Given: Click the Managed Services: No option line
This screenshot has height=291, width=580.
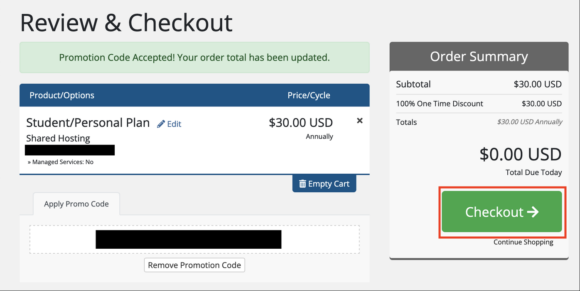Looking at the screenshot, I should pyautogui.click(x=61, y=162).
